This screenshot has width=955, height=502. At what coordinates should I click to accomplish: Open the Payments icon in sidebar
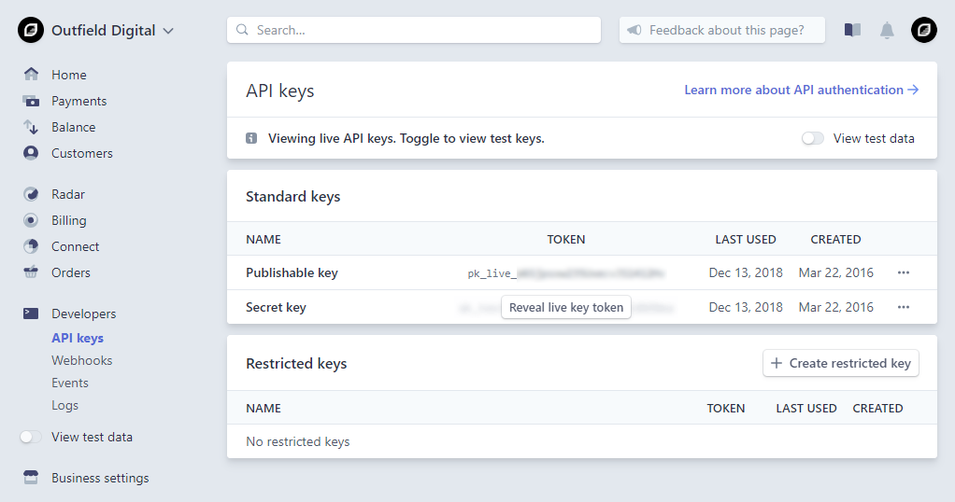tap(31, 101)
